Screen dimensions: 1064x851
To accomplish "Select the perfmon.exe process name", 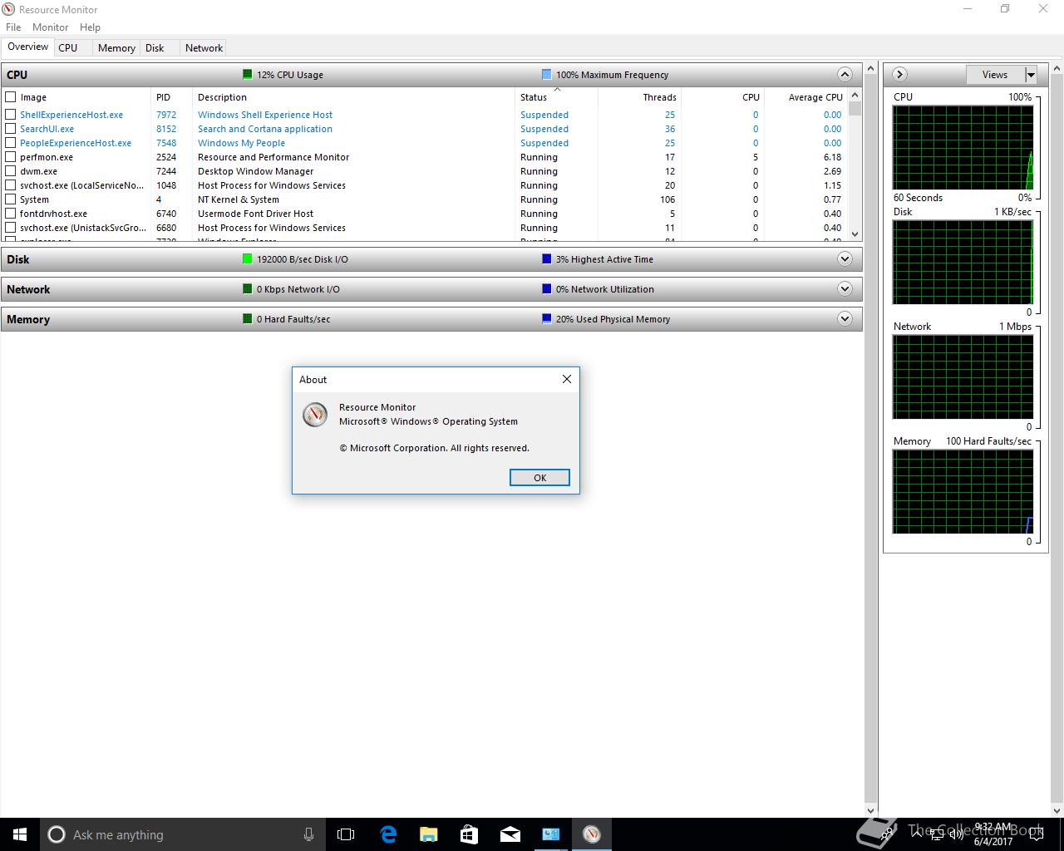I will (x=47, y=157).
